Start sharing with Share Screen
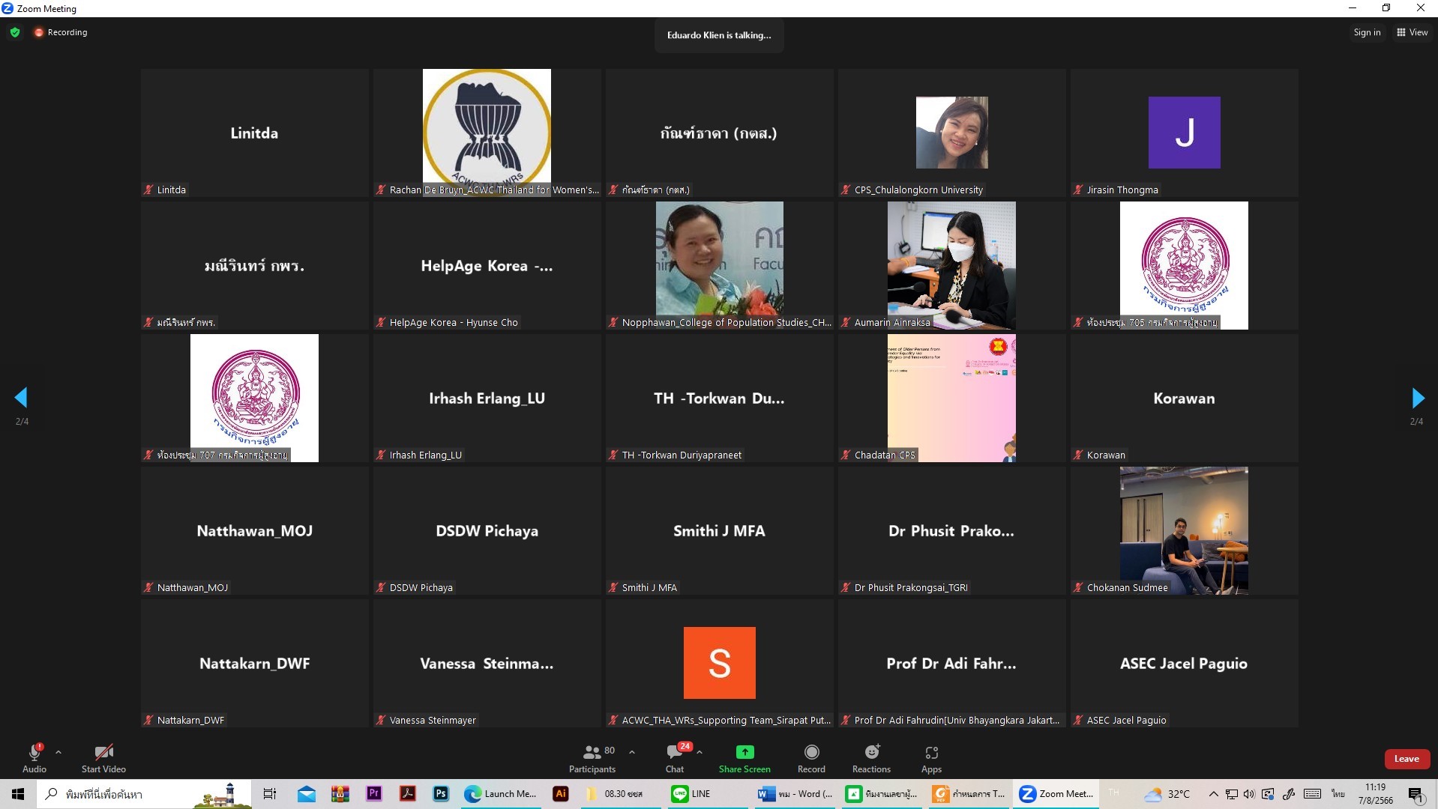 (744, 757)
